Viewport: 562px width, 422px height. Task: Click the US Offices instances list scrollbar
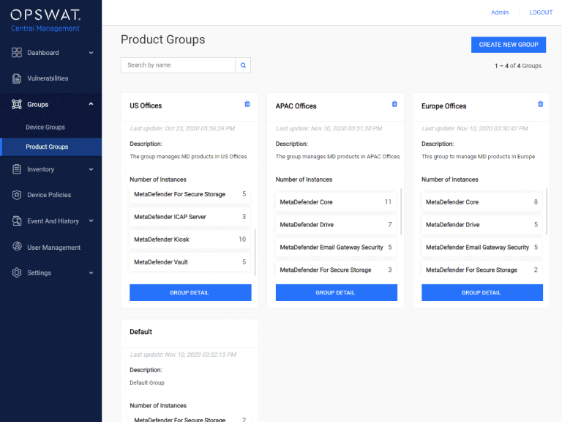tap(255, 252)
